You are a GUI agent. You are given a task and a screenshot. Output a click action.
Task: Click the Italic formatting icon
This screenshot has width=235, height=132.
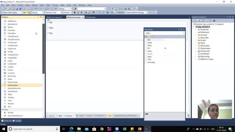tap(78, 12)
